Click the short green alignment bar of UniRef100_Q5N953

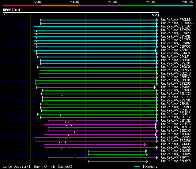point(118,151)
